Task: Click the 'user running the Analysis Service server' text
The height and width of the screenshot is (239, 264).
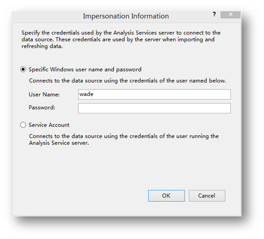Action: (124, 139)
